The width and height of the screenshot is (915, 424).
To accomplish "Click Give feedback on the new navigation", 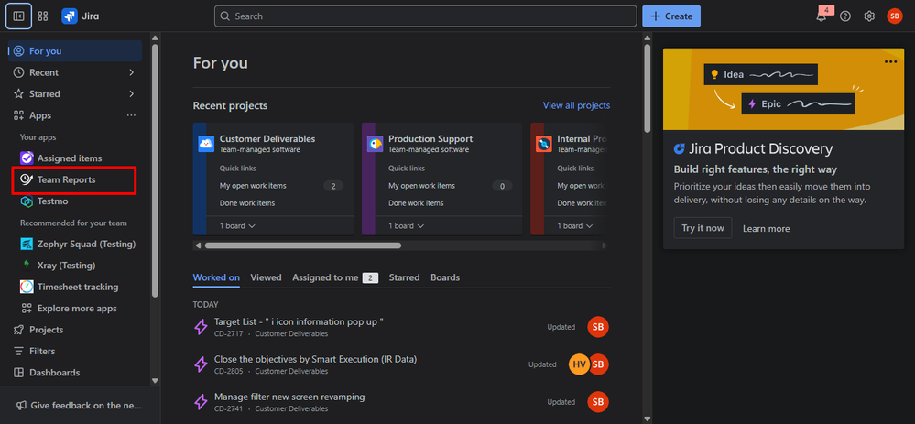I will (80, 406).
